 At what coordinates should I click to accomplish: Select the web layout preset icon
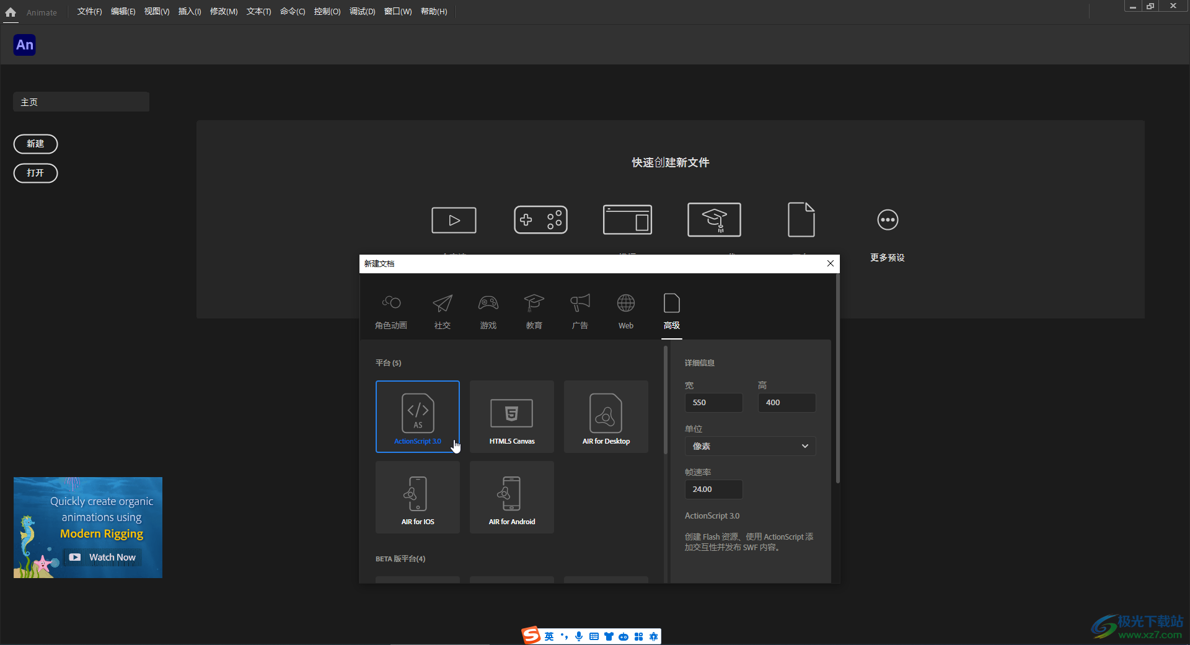tap(627, 220)
